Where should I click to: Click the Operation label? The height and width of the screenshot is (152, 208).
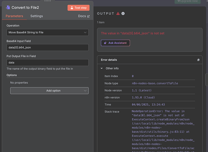[13, 26]
